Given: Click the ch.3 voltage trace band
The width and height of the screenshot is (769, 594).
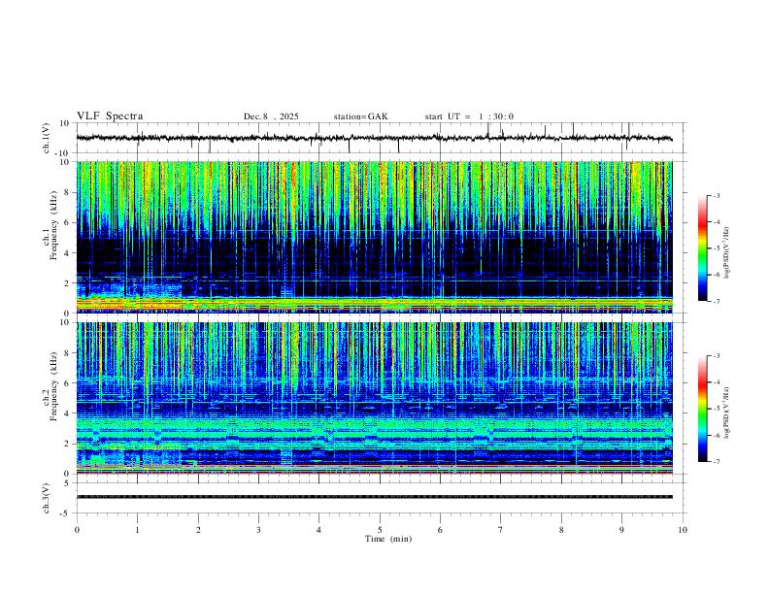Looking at the screenshot, I should coord(375,497).
